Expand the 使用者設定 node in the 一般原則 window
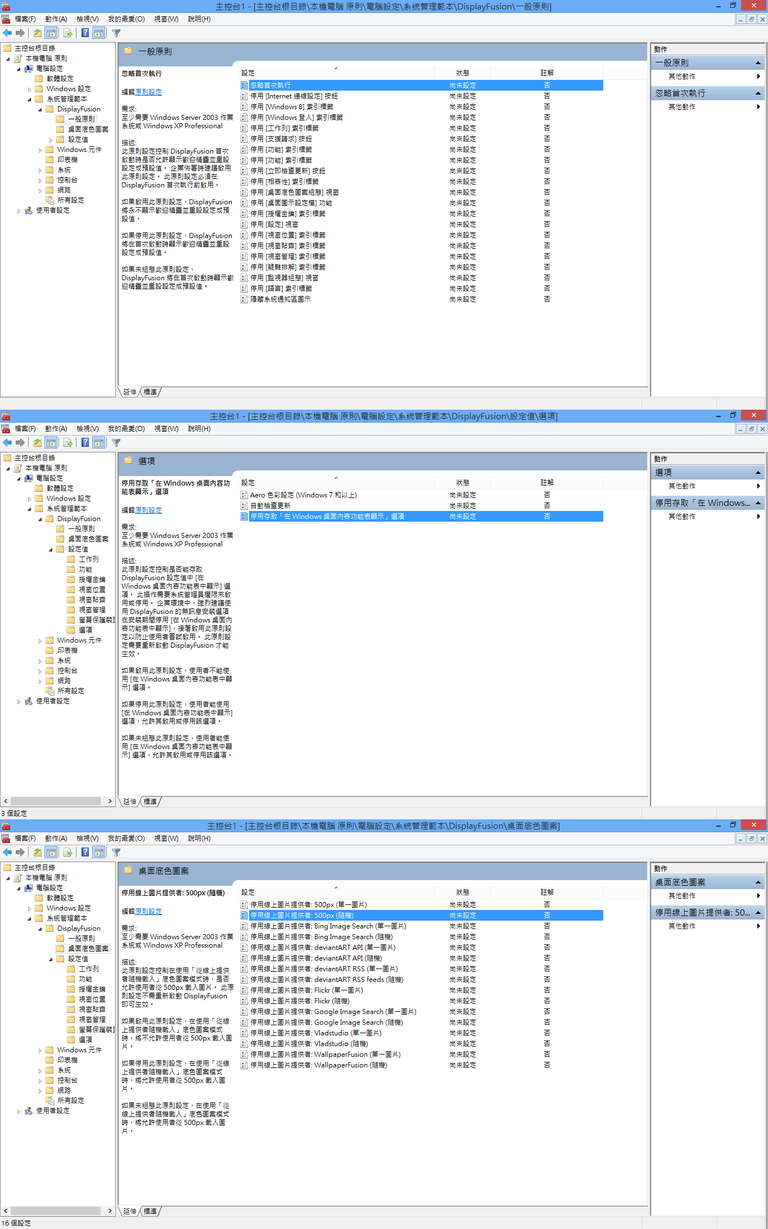The height and width of the screenshot is (1229, 768). (x=19, y=211)
